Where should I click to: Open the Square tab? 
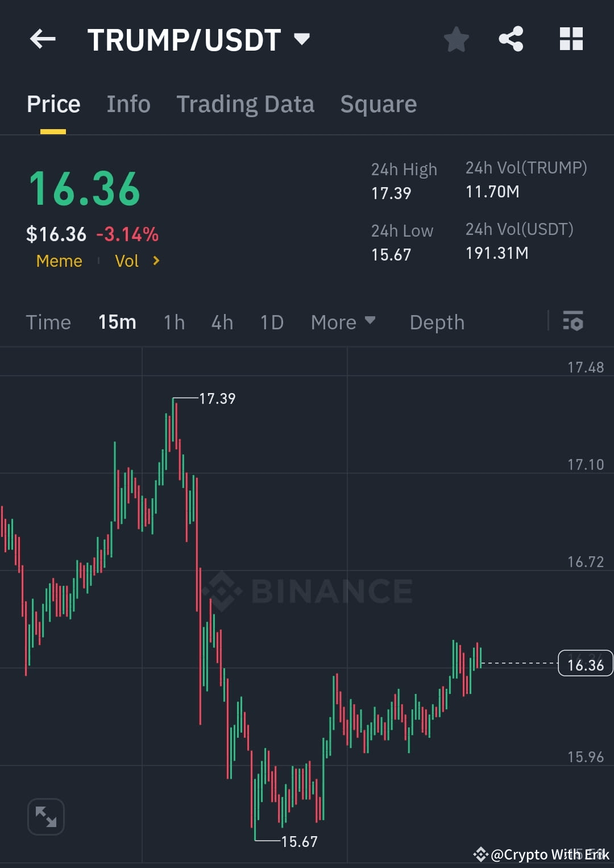pyautogui.click(x=378, y=104)
